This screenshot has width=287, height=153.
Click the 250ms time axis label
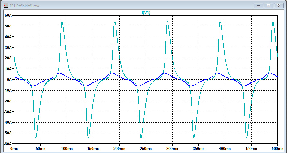click(146, 149)
